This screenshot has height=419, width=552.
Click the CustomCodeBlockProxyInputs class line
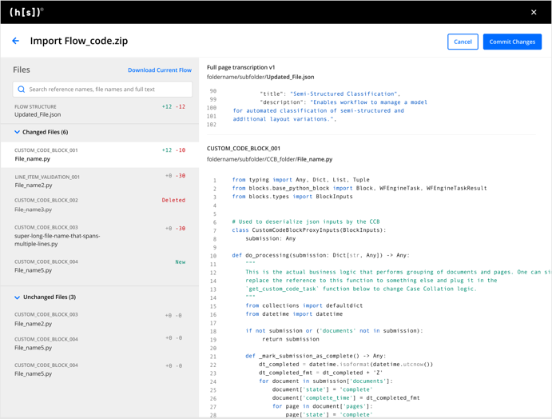(x=308, y=230)
